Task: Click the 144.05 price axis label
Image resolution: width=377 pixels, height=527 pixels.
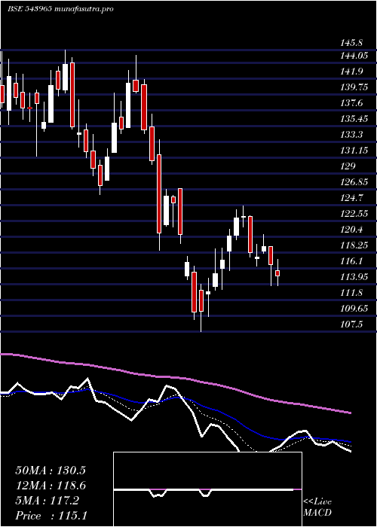Action: pyautogui.click(x=354, y=56)
